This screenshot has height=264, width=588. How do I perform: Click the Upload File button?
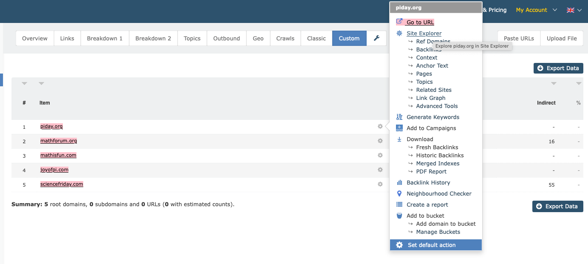point(562,38)
